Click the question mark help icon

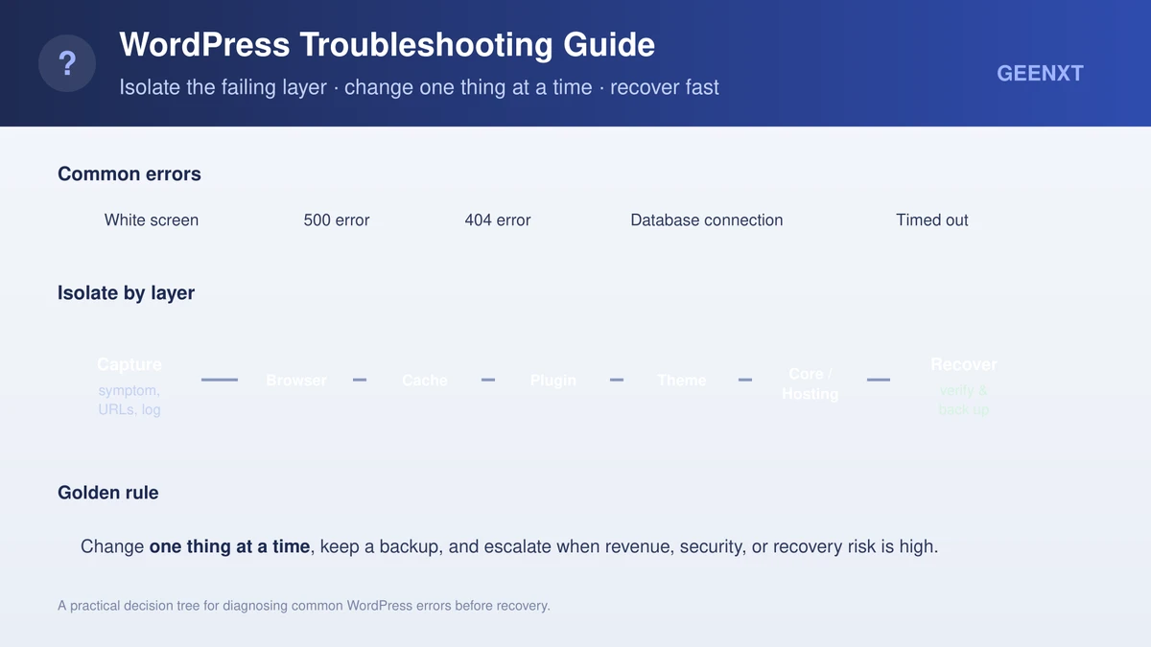[x=67, y=63]
